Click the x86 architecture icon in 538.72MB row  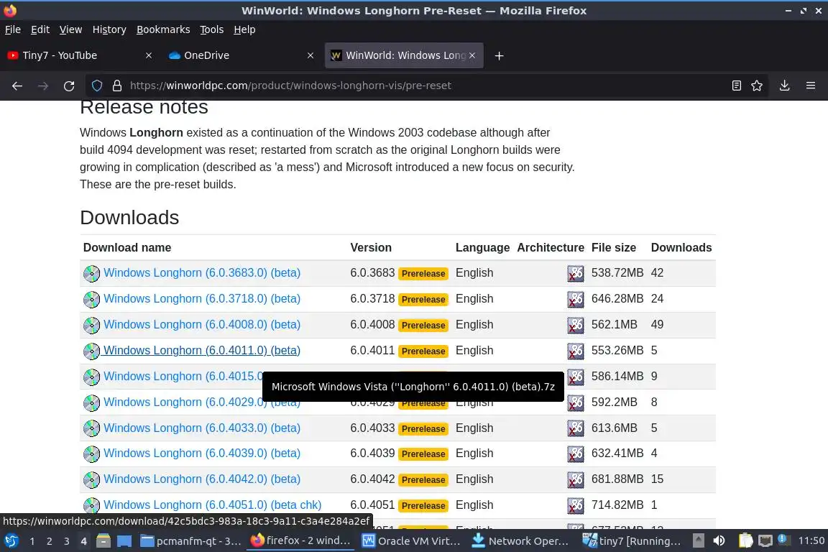[x=576, y=274]
